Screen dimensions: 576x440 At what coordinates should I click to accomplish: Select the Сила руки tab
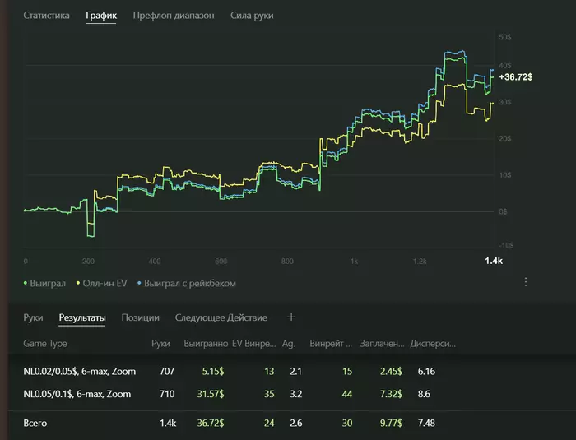pos(252,16)
